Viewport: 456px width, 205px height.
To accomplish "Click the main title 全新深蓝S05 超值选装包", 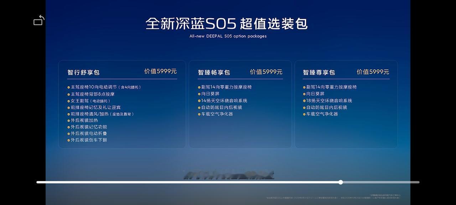I will pyautogui.click(x=227, y=24).
